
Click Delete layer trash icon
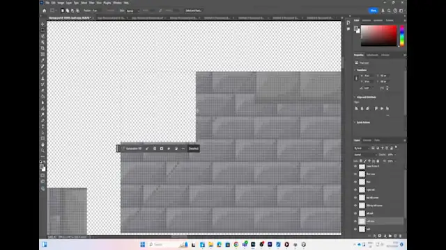click(400, 235)
